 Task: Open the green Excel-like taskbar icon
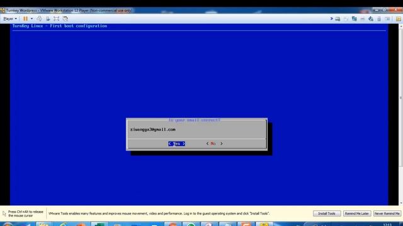tap(99, 224)
